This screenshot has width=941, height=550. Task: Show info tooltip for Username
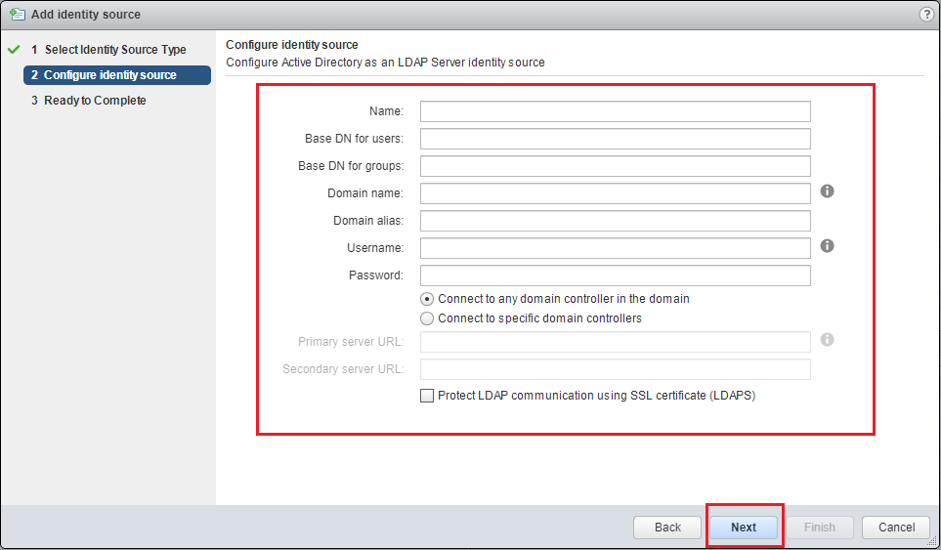[x=827, y=246]
